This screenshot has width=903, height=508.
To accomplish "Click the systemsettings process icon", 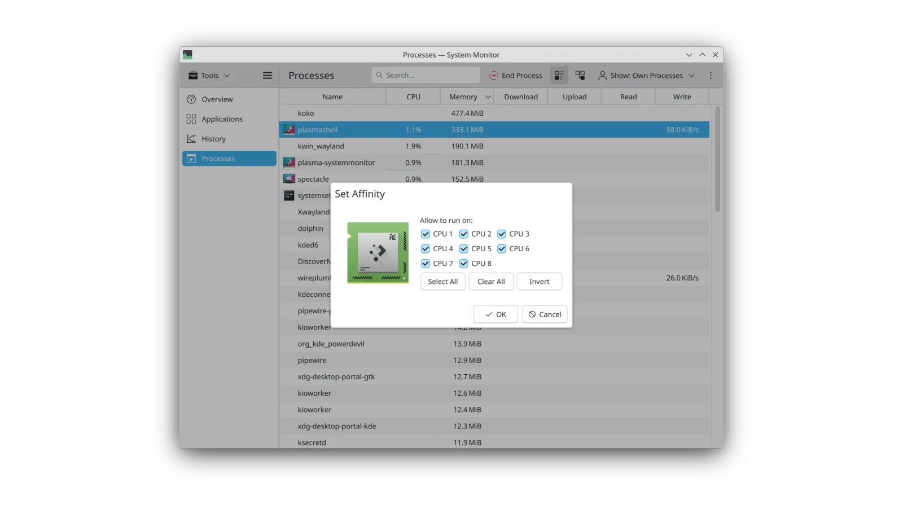I will (x=289, y=195).
